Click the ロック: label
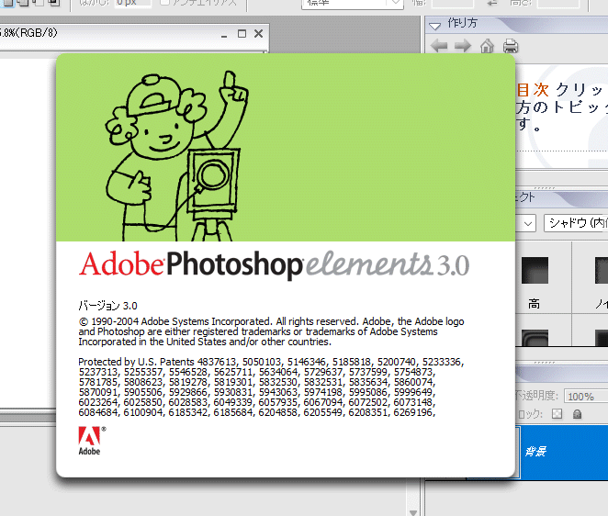The width and height of the screenshot is (608, 516). click(530, 414)
